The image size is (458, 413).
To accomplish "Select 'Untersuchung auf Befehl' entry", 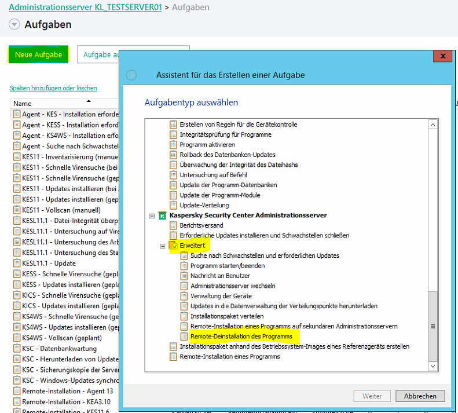I will click(213, 175).
